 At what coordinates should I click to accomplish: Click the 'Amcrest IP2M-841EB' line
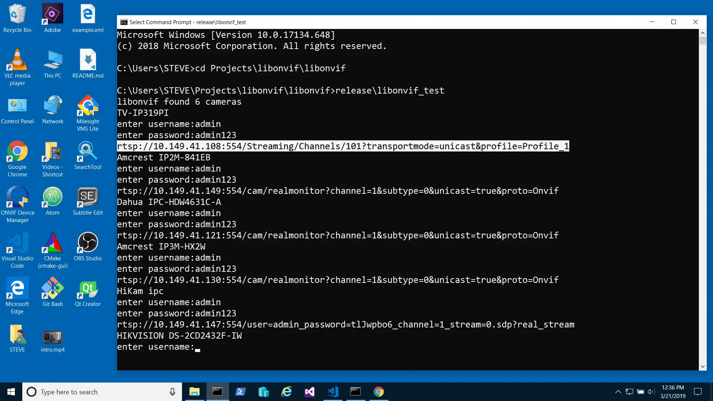pyautogui.click(x=163, y=157)
